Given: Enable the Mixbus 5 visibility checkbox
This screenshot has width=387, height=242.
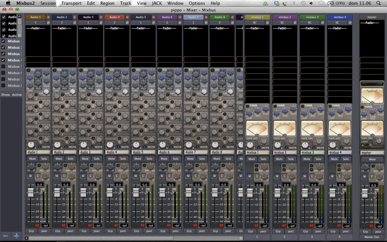Looking at the screenshot, I should [3, 66].
